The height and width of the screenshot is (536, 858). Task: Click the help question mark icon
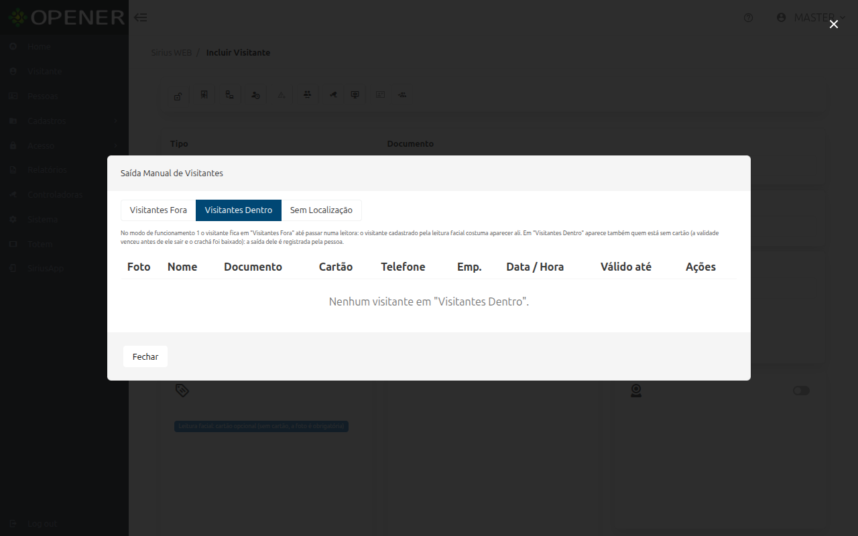tap(749, 18)
